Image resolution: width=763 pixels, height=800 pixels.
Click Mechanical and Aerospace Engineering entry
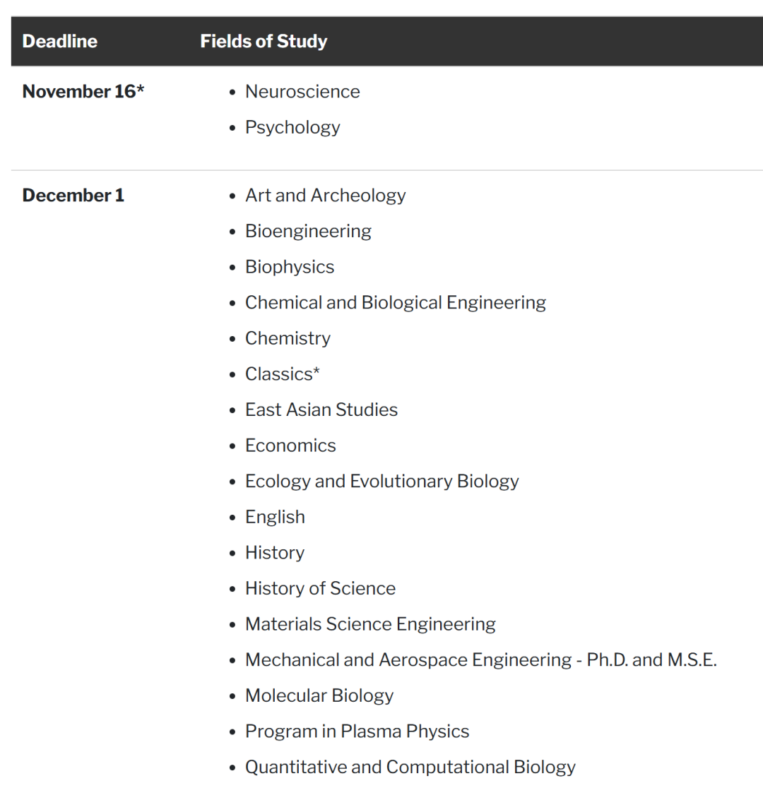coord(480,660)
